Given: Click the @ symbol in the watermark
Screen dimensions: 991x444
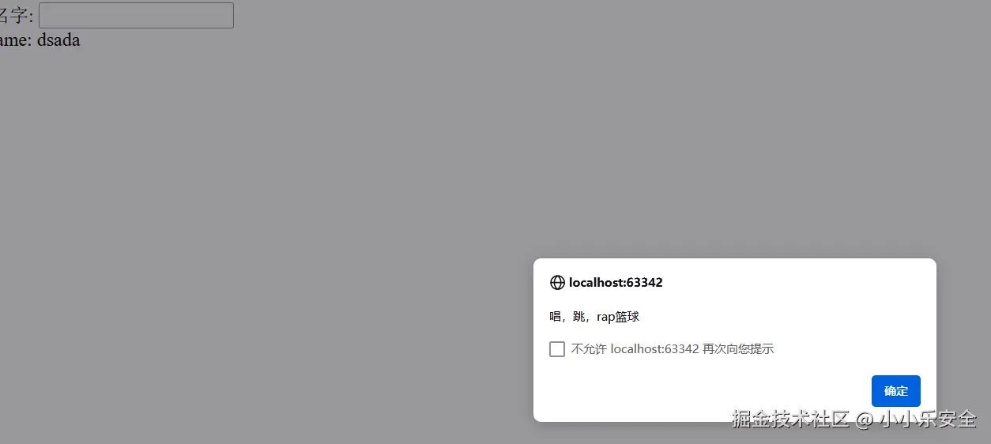Looking at the screenshot, I should click(864, 420).
